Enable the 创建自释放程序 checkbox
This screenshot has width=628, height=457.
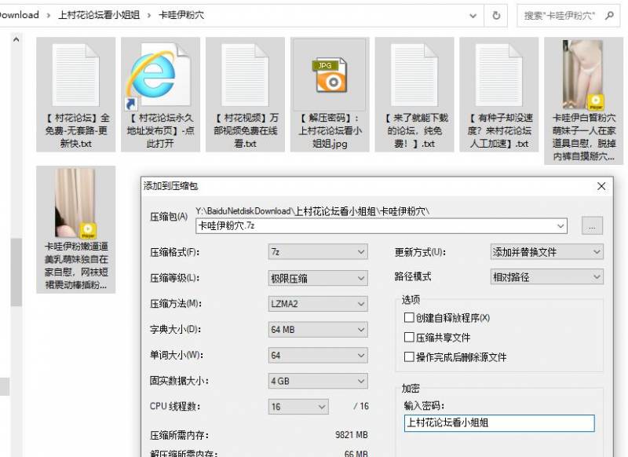[408, 318]
